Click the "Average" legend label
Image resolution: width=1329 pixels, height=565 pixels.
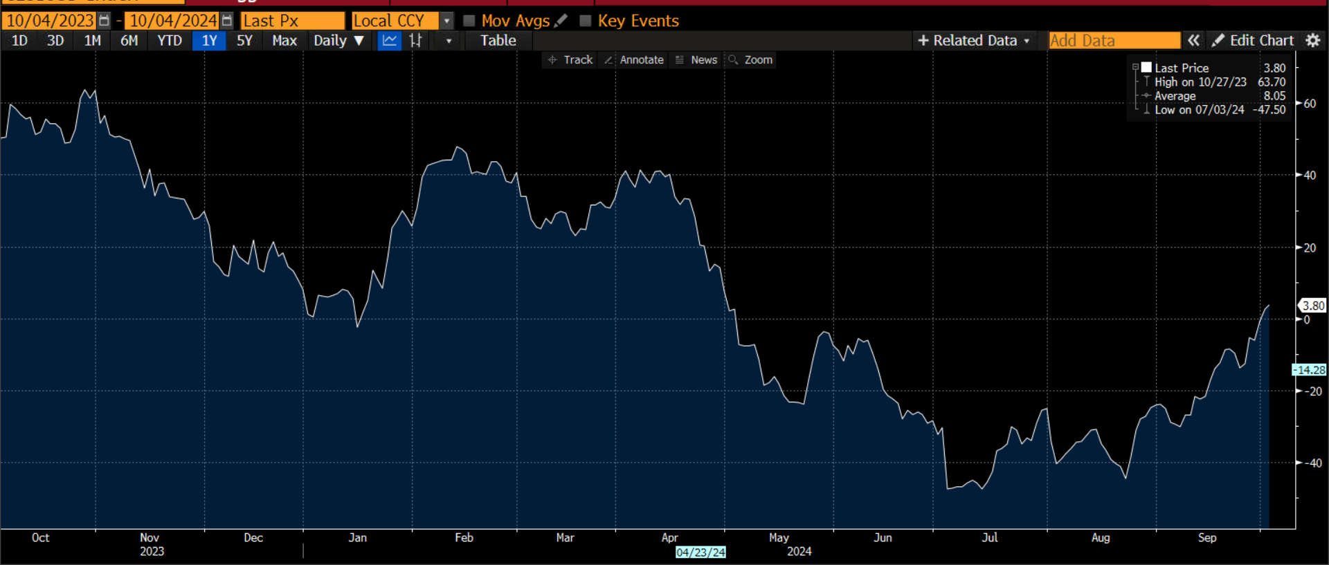point(1175,95)
